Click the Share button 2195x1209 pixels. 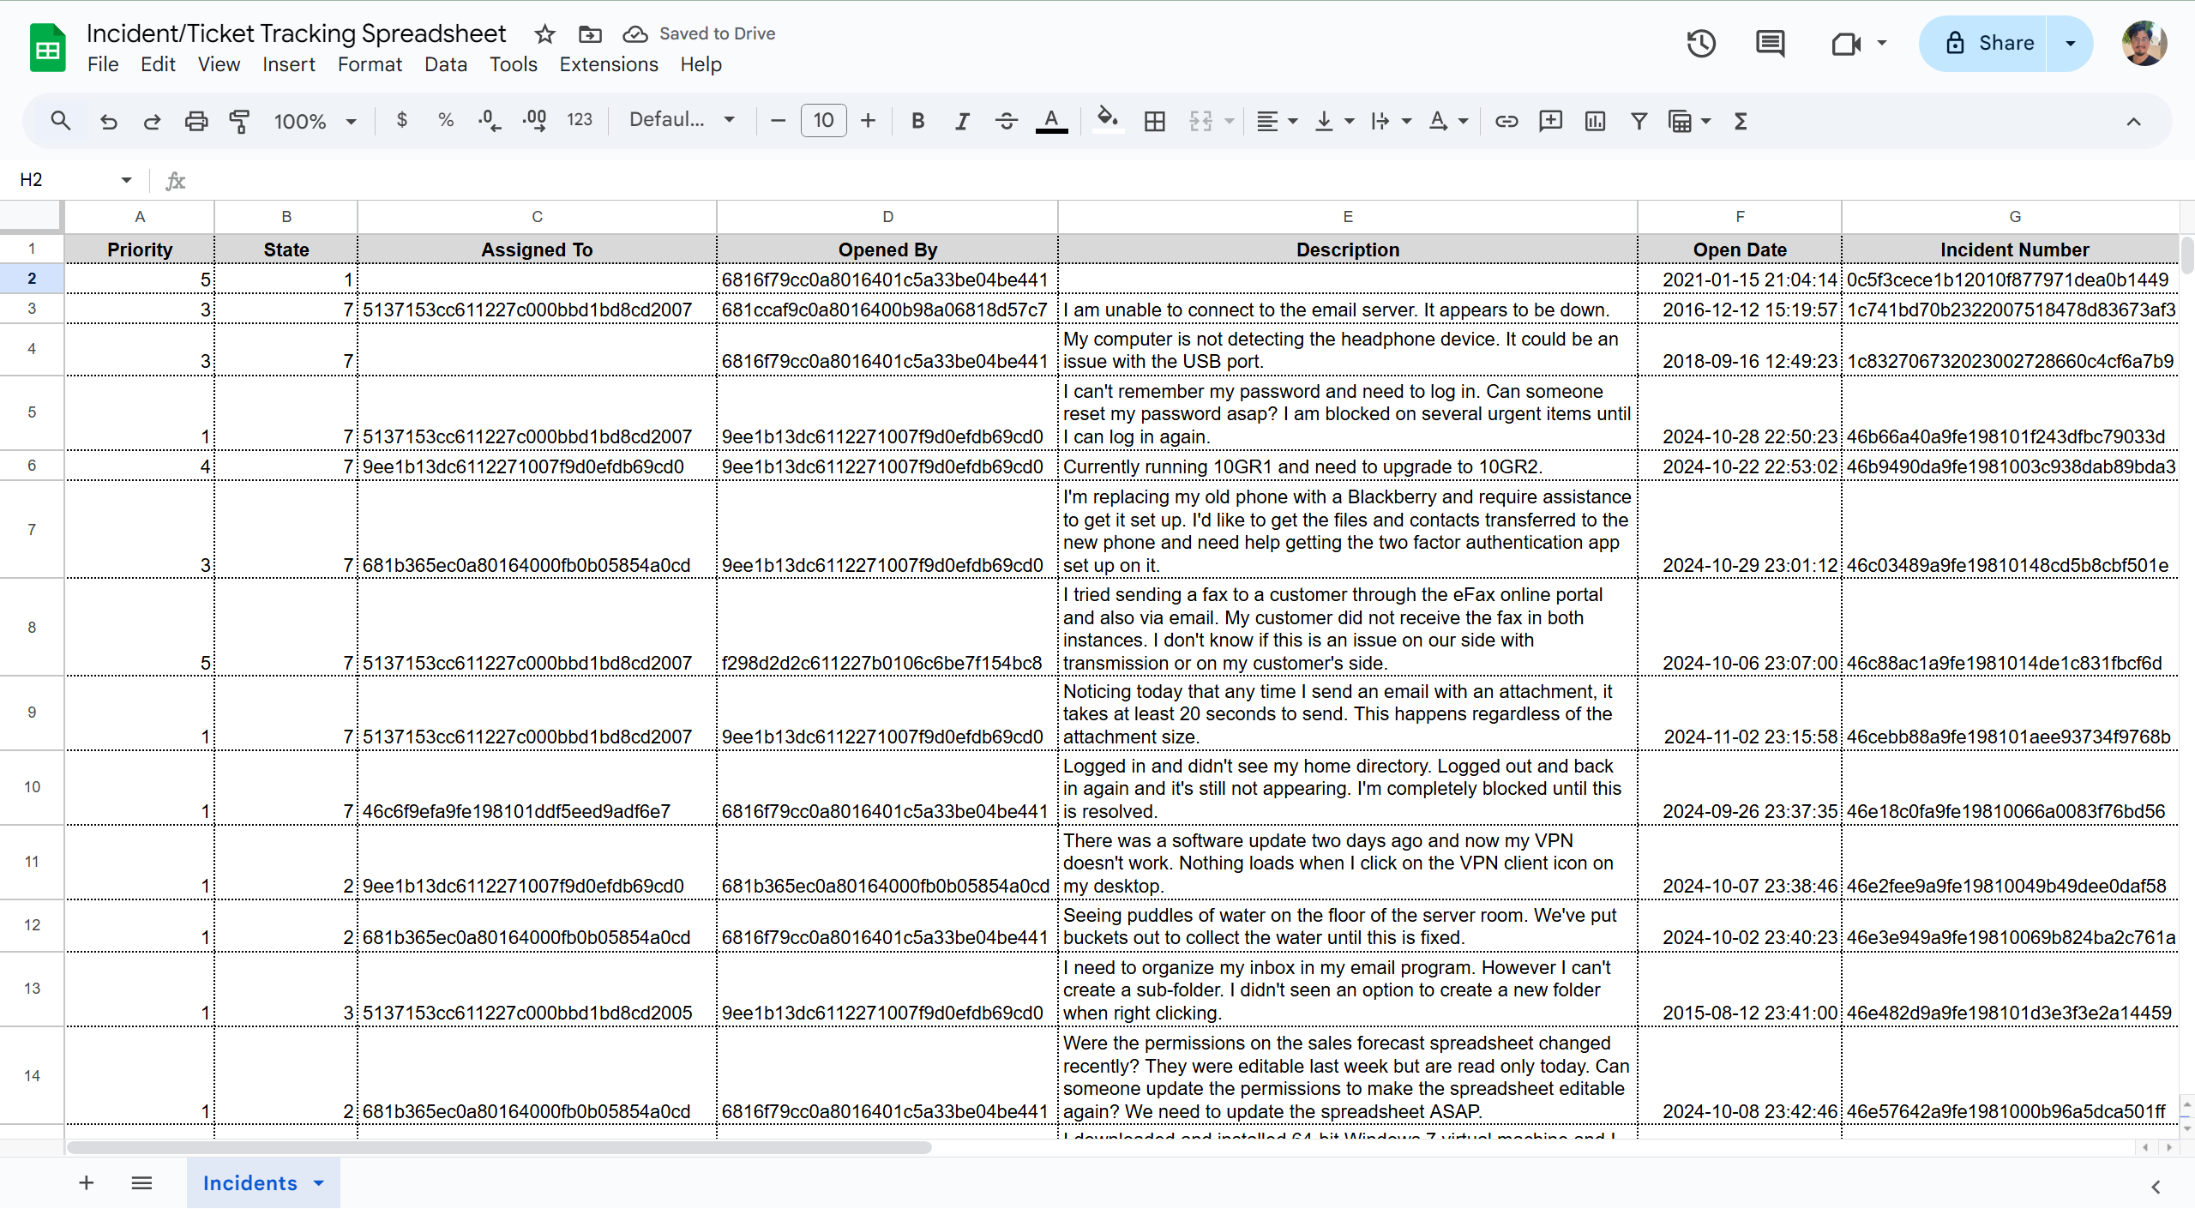tap(1983, 43)
